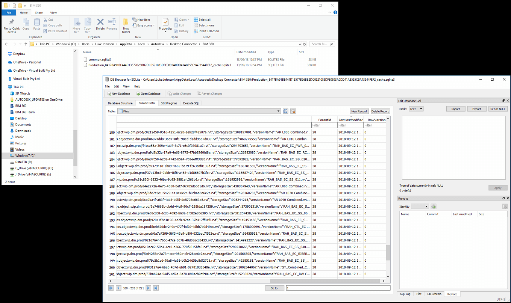Click the Cut command in Explorer ribbon
Image resolution: width=511 pixels, height=303 pixels.
(x=48, y=20)
